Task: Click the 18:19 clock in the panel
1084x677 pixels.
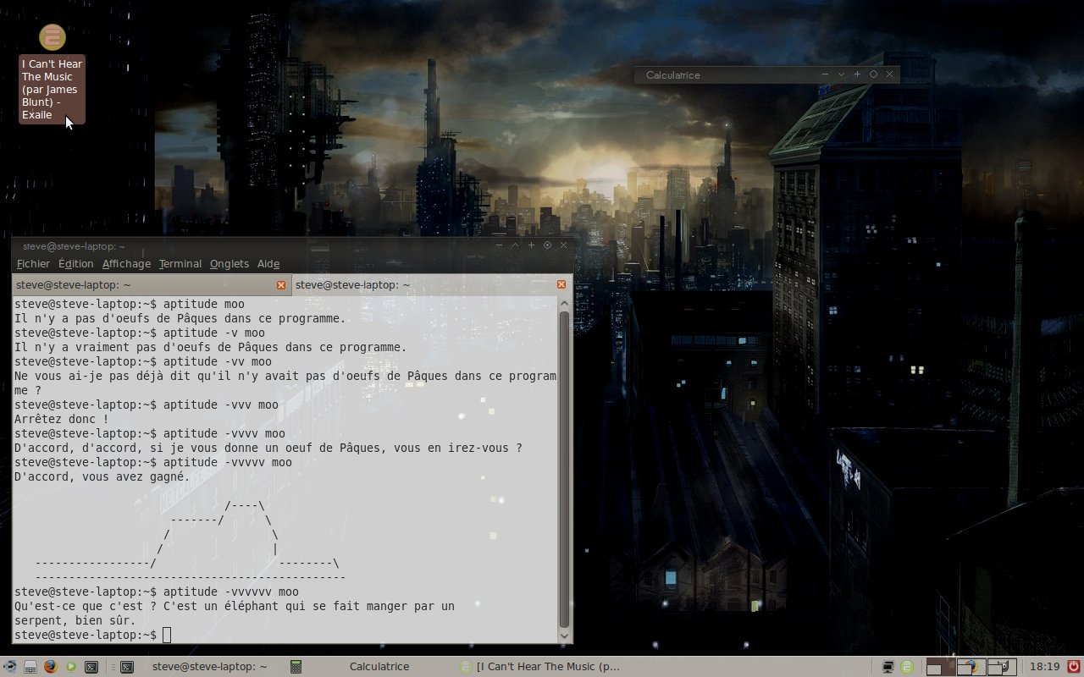Action: pyautogui.click(x=1044, y=667)
